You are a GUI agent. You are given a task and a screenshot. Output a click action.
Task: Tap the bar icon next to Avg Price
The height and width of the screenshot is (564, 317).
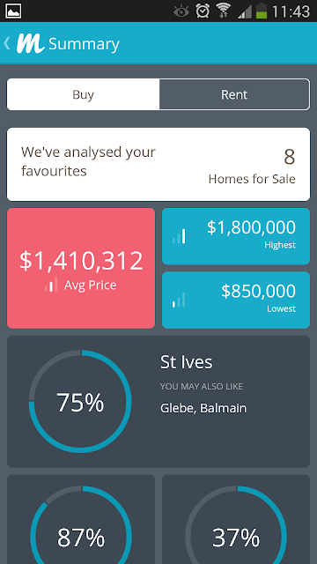coord(51,285)
